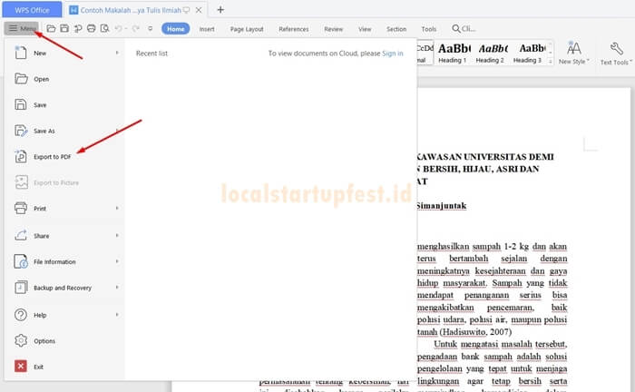Click the Print icon in quick toolbar
635x392 pixels.
[x=91, y=28]
